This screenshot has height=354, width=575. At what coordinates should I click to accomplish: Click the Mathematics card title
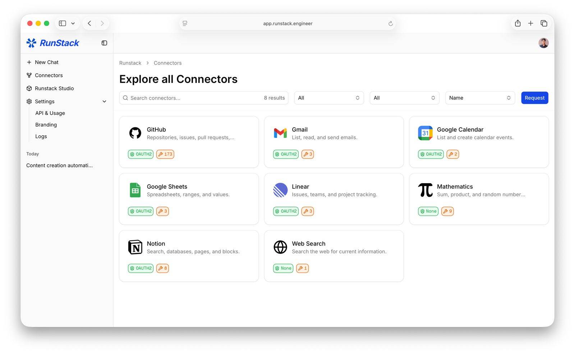coord(455,187)
